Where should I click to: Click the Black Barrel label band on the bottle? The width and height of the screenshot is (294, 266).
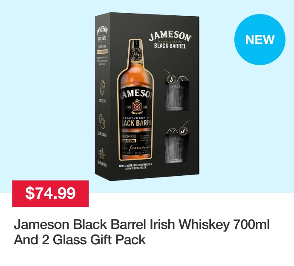135,123
